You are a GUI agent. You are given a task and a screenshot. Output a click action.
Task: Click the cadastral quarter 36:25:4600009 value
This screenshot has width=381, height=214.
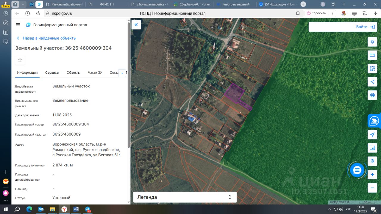point(66,134)
